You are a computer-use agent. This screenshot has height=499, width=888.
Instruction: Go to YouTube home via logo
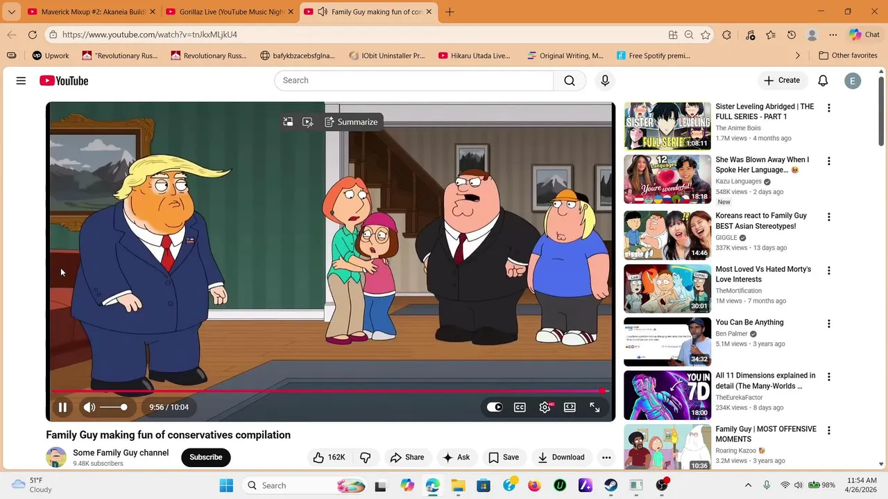point(64,81)
